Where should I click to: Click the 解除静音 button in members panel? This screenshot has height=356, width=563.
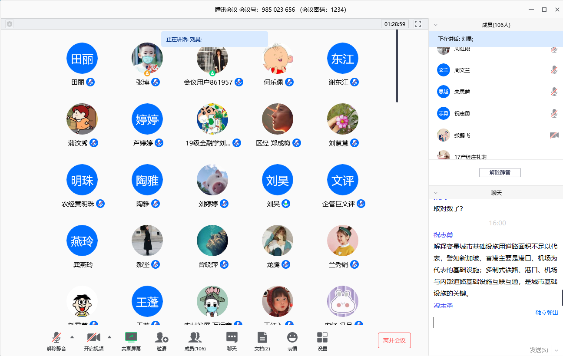click(500, 172)
